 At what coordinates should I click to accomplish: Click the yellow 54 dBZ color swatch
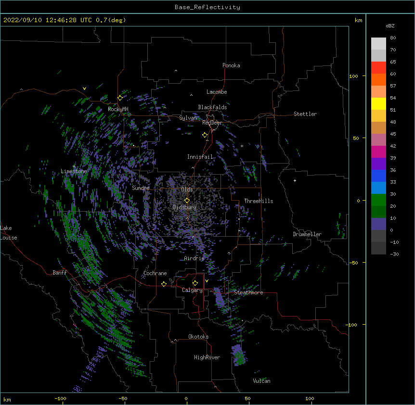(x=378, y=103)
